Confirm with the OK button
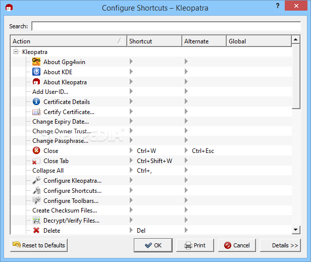This screenshot has width=311, height=262. 153,245
